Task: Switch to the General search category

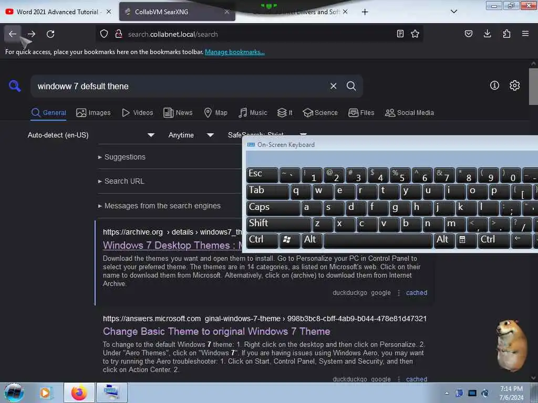Action: pyautogui.click(x=48, y=113)
